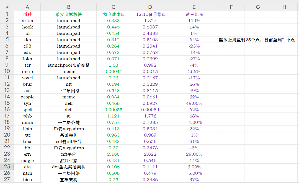299x183 pixels.
Task: Select price cell 2.822
Action: [150, 154]
